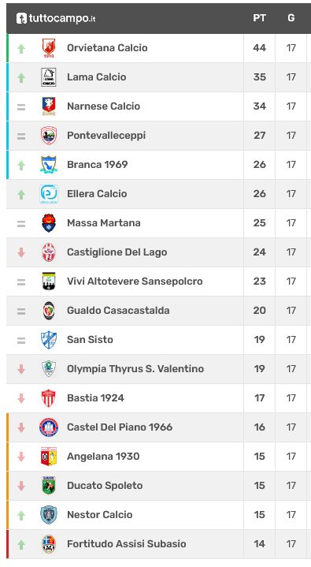
Task: Click the Lama Calcio team crest
Action: 48,77
